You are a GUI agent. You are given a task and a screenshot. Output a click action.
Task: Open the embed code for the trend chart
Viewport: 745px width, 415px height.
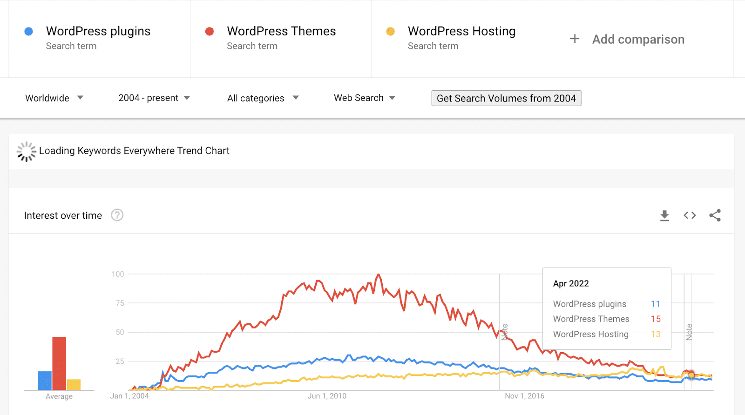(689, 215)
